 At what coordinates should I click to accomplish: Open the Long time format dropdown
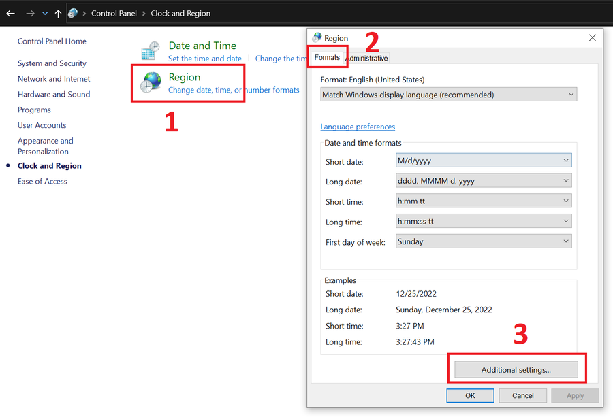pyautogui.click(x=484, y=221)
